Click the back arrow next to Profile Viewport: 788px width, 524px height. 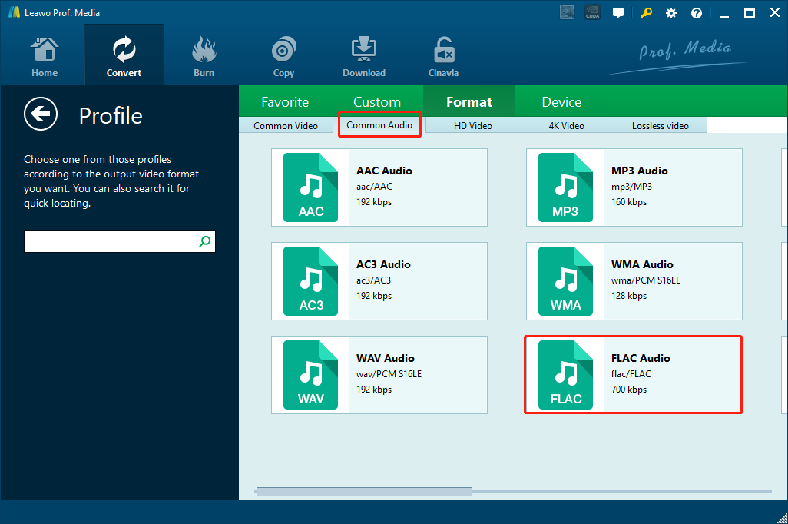point(41,114)
